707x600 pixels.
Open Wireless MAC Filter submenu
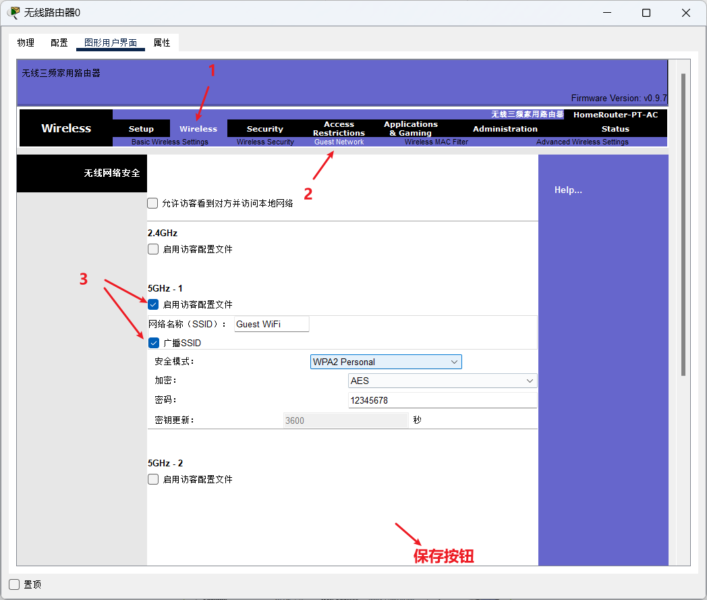click(436, 142)
